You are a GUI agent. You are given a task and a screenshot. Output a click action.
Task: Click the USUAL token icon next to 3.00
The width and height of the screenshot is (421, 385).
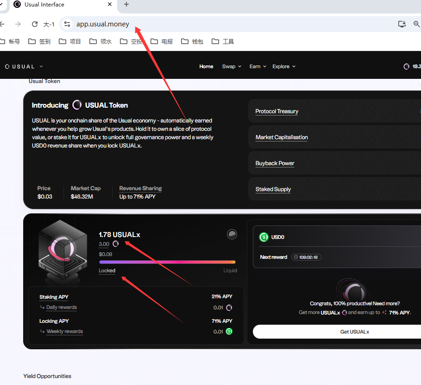click(116, 244)
